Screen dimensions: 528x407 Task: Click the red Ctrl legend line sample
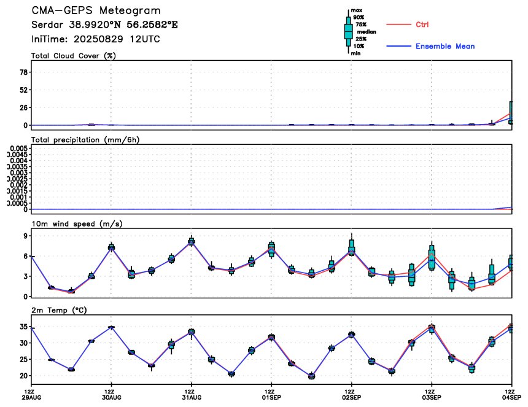coord(398,25)
